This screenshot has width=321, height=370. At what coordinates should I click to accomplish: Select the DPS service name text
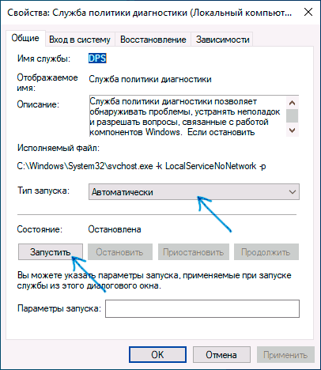pyautogui.click(x=97, y=59)
